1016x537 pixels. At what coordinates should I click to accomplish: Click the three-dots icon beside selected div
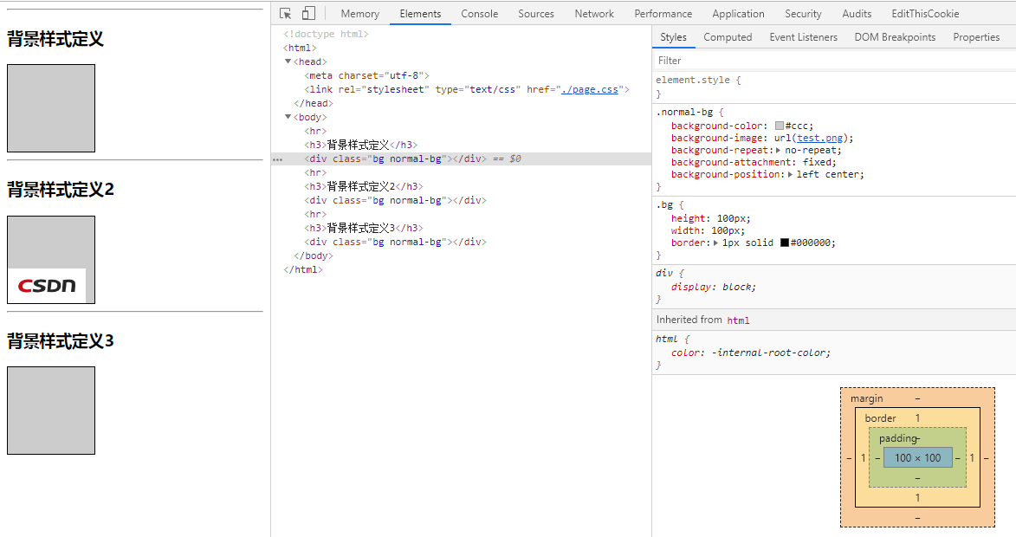(x=277, y=159)
